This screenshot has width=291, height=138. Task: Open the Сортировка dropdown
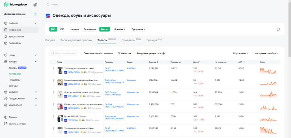(241, 53)
